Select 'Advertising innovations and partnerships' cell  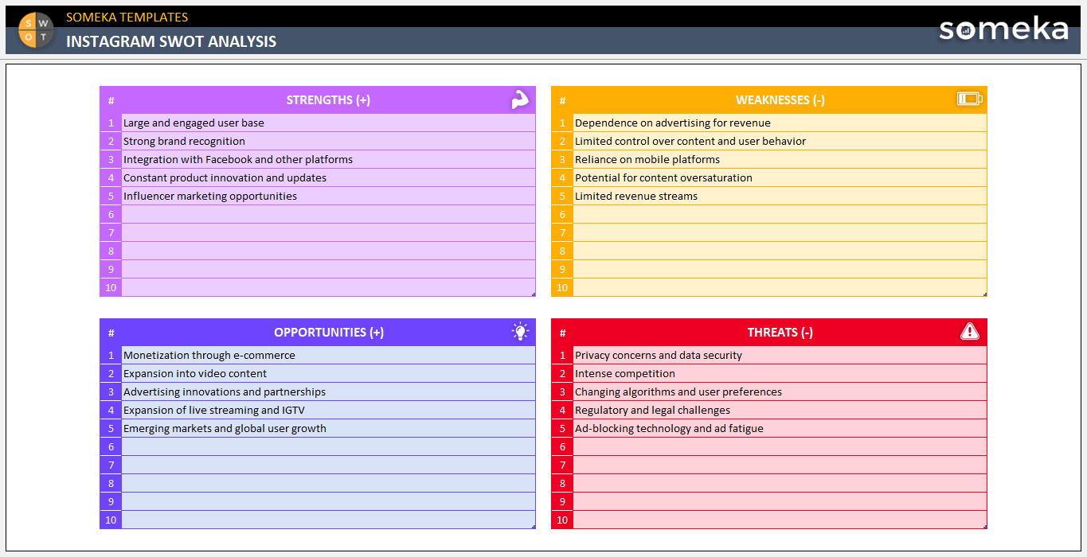pyautogui.click(x=328, y=392)
